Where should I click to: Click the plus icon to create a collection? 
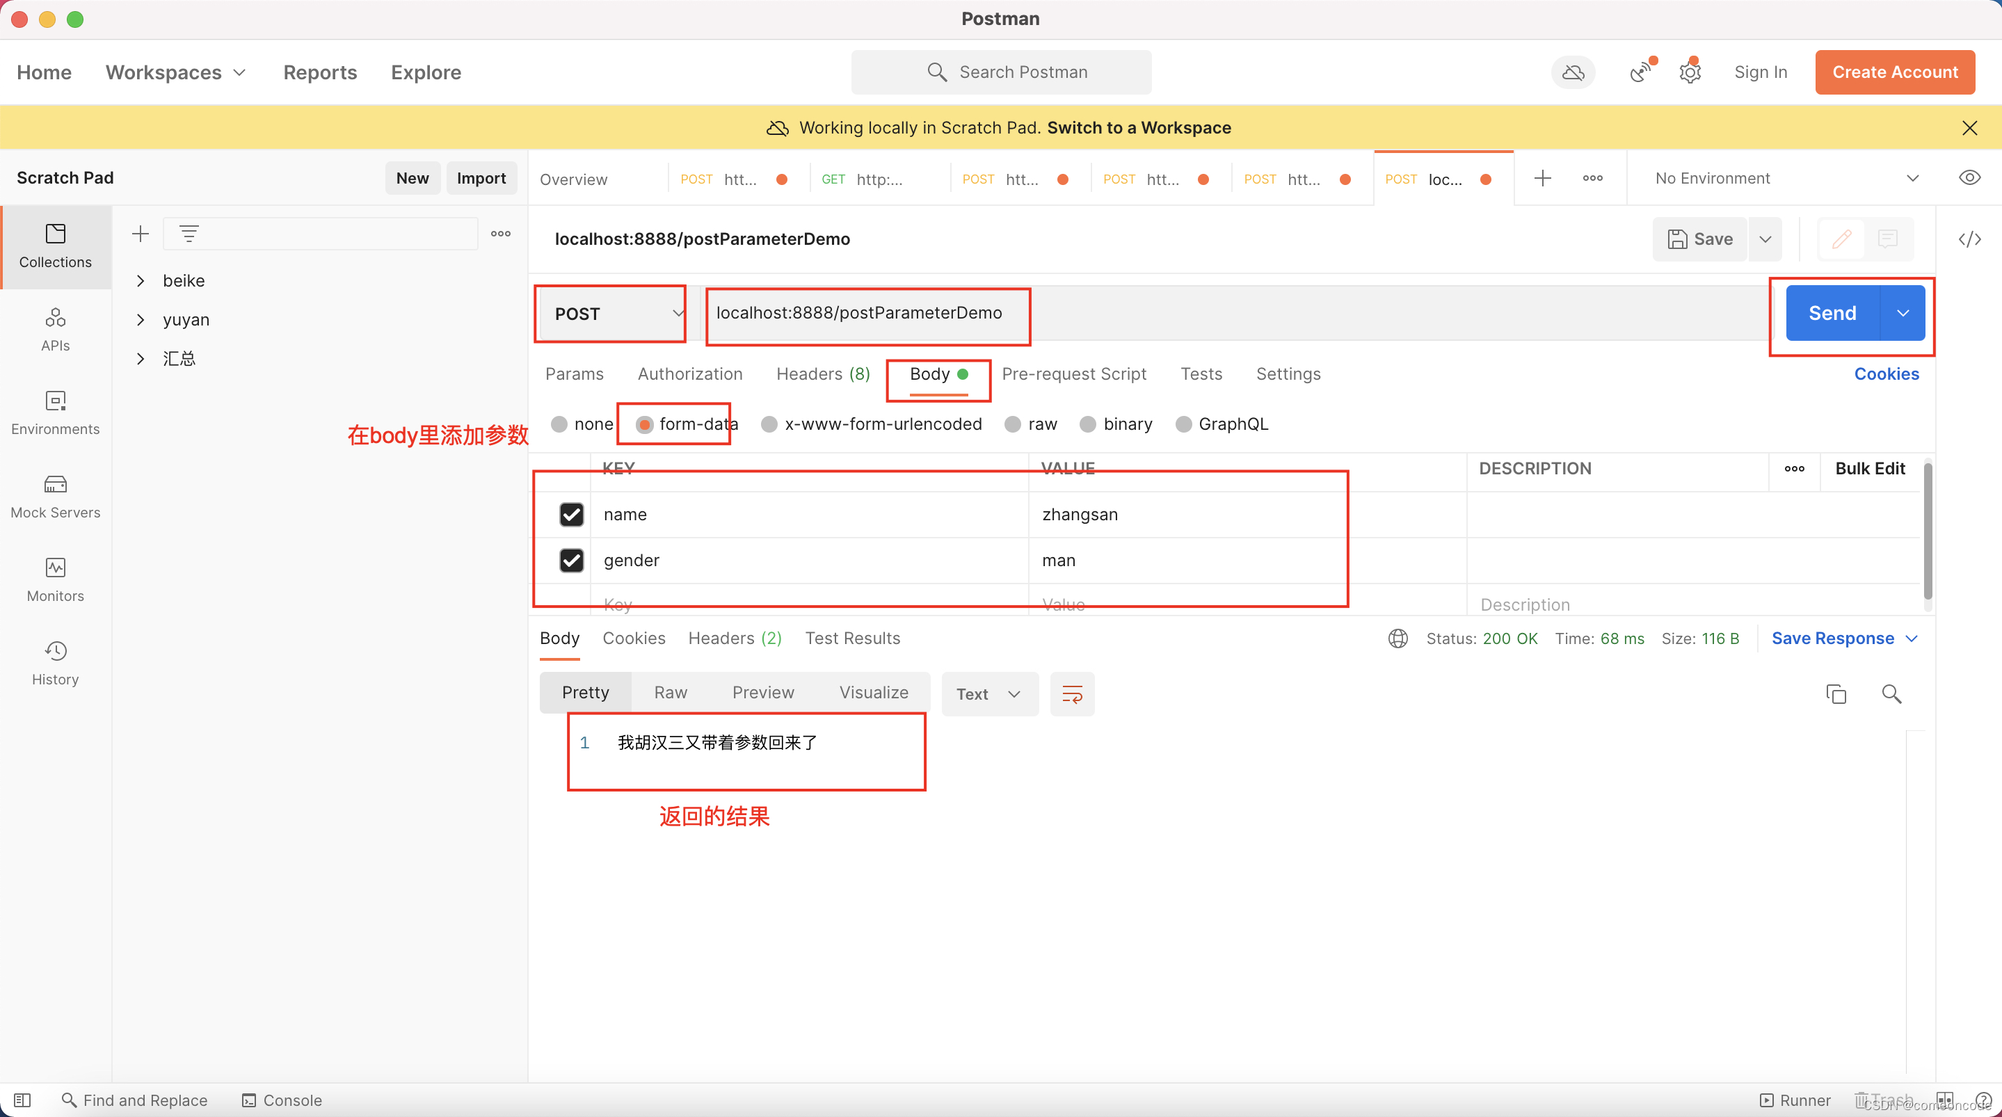[x=141, y=233]
